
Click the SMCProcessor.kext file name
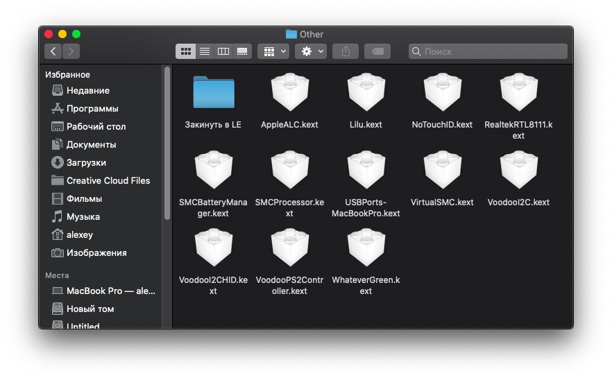click(x=289, y=207)
